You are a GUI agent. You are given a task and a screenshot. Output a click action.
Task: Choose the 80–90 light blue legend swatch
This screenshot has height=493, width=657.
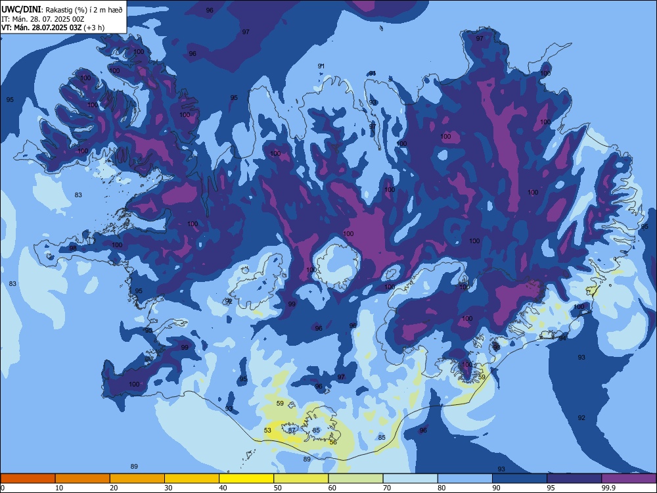click(x=465, y=479)
